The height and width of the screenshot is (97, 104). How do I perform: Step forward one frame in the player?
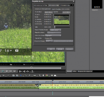7,71
